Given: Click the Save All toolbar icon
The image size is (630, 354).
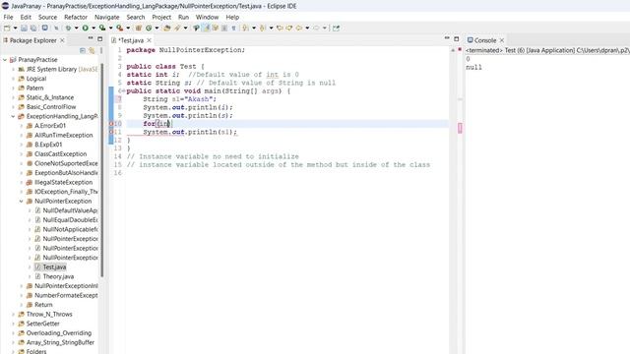Looking at the screenshot, I should [32, 29].
